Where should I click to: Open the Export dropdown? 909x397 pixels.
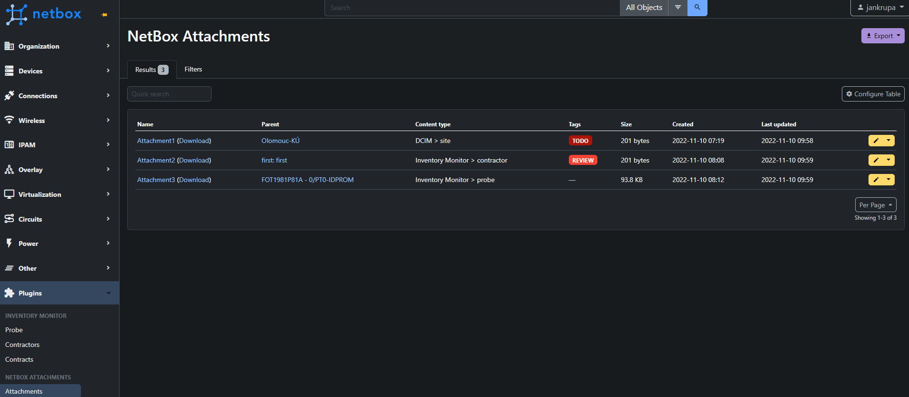883,36
